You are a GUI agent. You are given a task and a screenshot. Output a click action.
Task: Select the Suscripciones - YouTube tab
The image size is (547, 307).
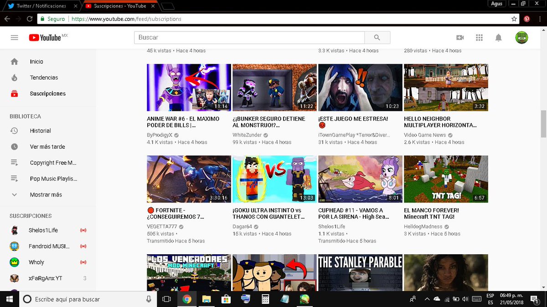(119, 6)
